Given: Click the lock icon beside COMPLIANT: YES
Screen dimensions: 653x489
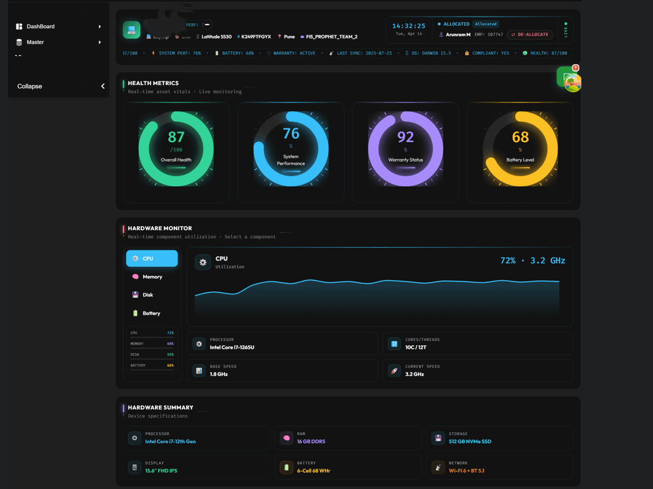Looking at the screenshot, I should coord(466,53).
